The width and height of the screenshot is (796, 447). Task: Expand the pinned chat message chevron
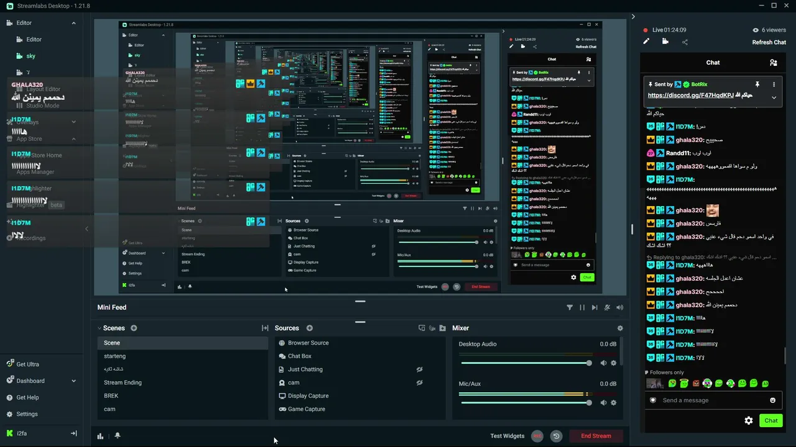pos(774,97)
